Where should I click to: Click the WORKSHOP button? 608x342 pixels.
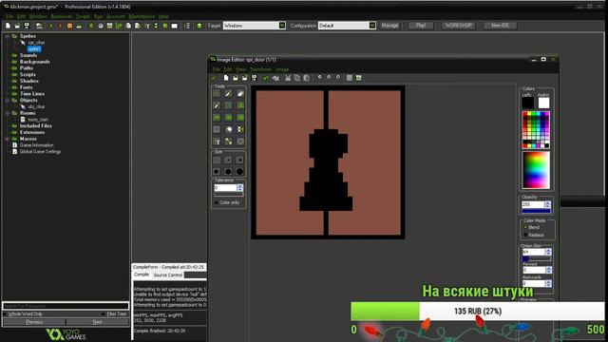(459, 26)
